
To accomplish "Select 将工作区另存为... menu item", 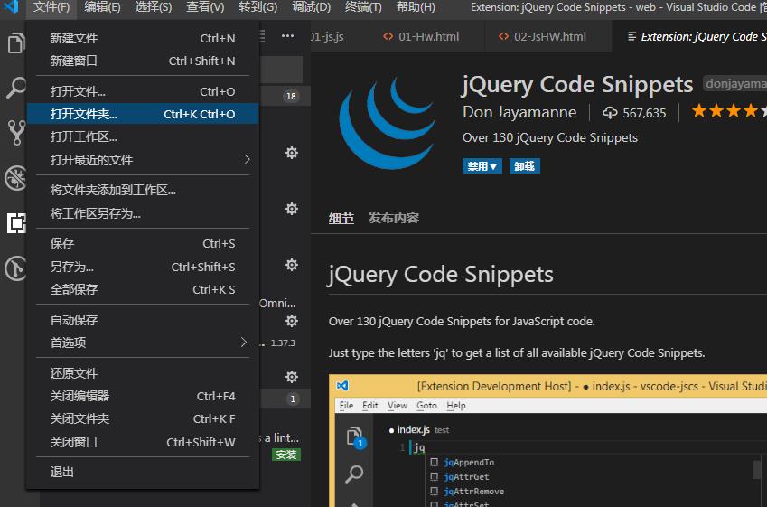I will coord(143,213).
